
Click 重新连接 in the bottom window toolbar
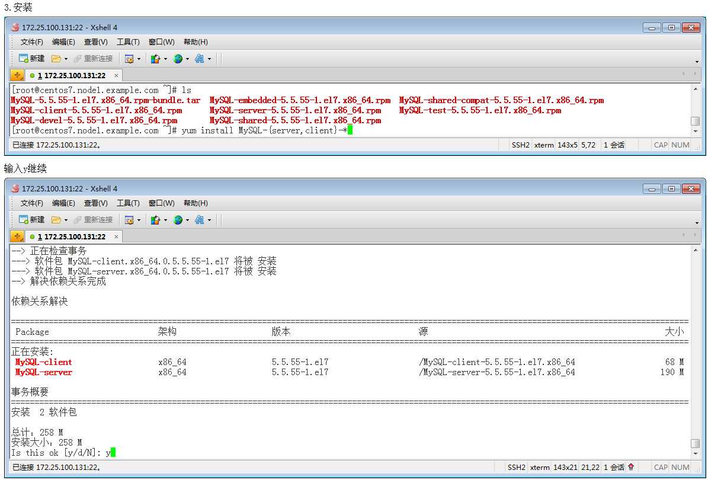click(93, 220)
